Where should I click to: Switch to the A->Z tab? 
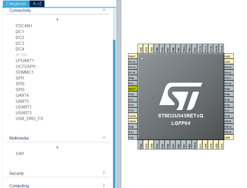point(37,4)
